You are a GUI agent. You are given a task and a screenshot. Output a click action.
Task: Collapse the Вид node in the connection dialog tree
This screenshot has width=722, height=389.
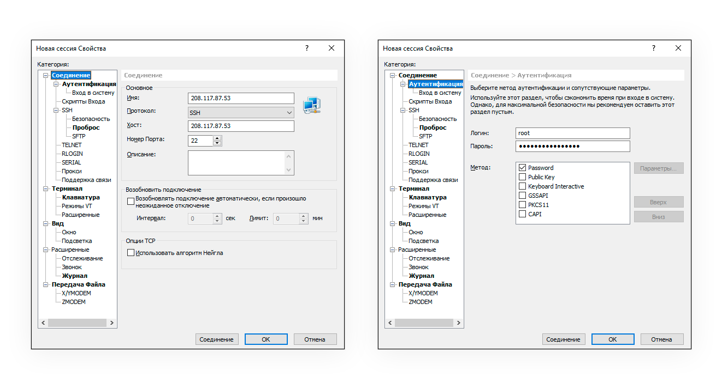pos(46,224)
